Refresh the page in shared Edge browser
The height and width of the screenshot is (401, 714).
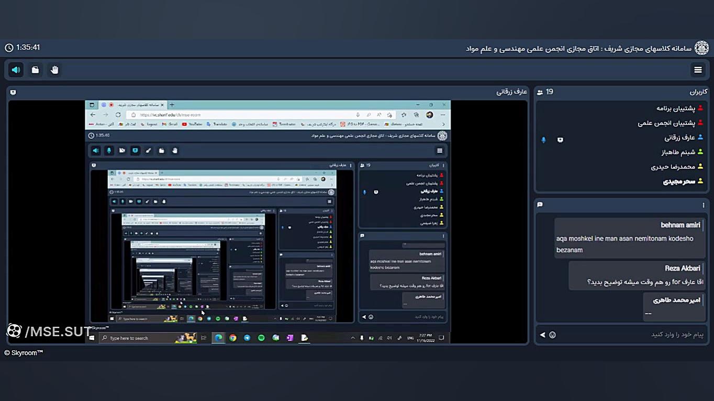(118, 114)
